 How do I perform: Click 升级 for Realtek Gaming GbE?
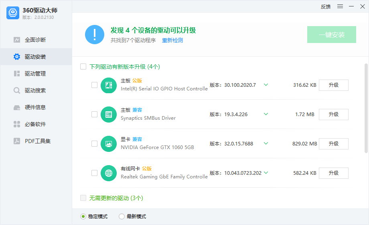pyautogui.click(x=334, y=173)
